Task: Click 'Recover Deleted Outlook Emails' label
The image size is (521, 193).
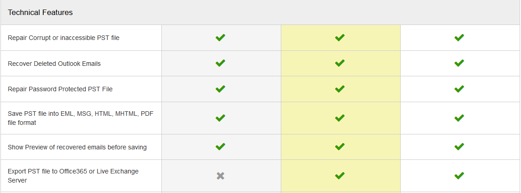Action: click(x=54, y=64)
